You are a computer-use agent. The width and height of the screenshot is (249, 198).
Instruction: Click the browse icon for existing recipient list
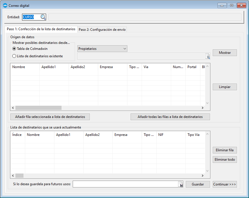click(x=207, y=56)
